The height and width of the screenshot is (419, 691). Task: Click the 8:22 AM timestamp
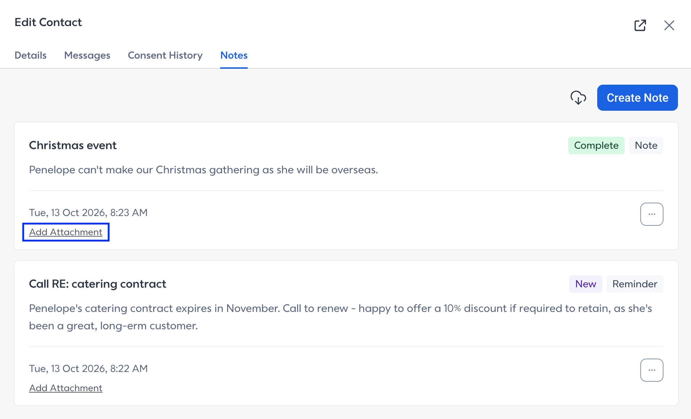pos(88,368)
